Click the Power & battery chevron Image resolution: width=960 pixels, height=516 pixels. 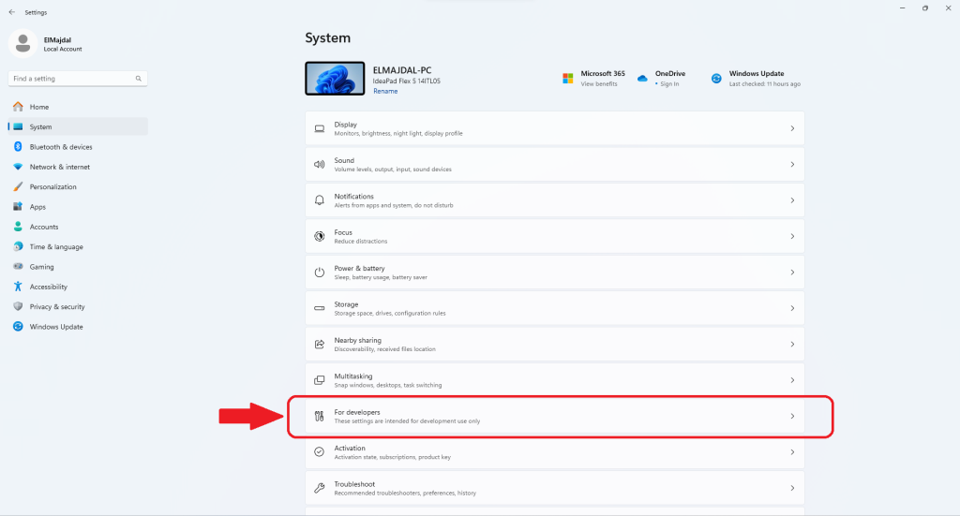pos(792,273)
